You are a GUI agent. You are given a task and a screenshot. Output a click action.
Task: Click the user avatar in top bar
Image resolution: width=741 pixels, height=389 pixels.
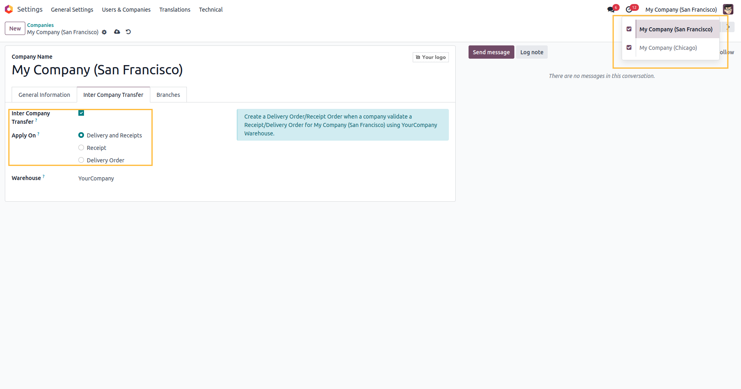(728, 9)
